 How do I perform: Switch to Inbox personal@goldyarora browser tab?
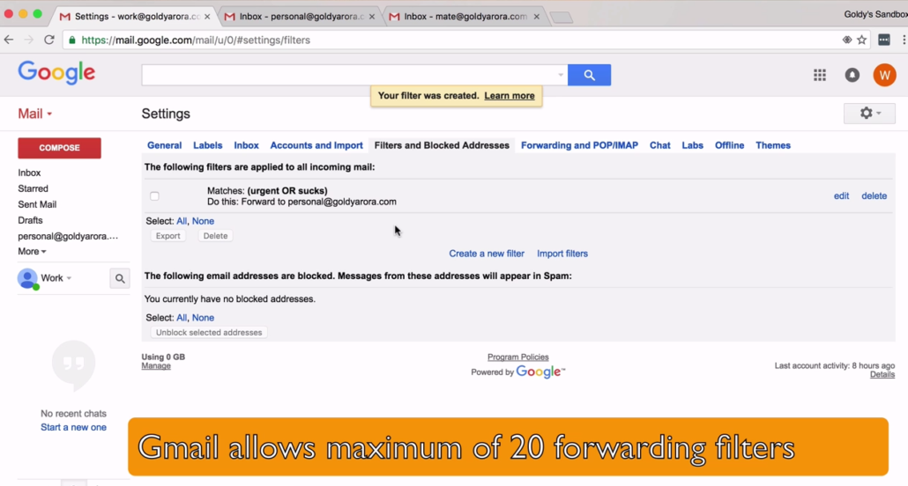[300, 16]
